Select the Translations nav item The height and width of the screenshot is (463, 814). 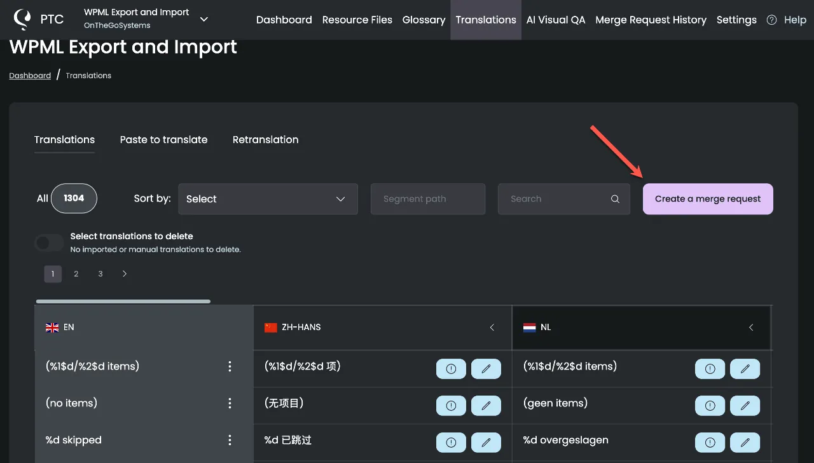coord(486,20)
